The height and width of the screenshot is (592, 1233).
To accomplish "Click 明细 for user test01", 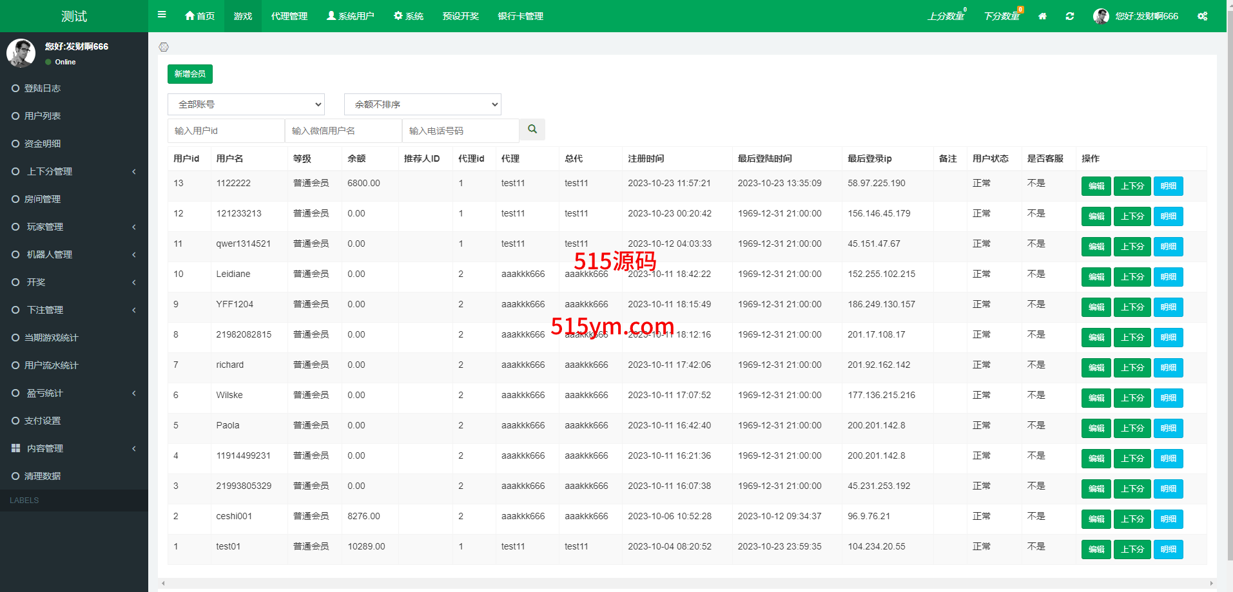I will tap(1168, 549).
